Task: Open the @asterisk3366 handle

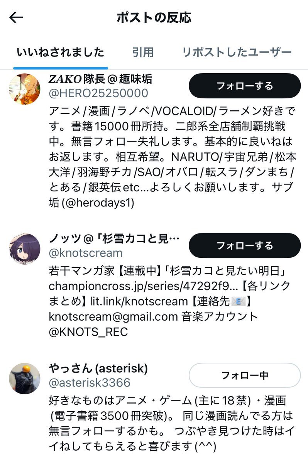Action: click(90, 382)
